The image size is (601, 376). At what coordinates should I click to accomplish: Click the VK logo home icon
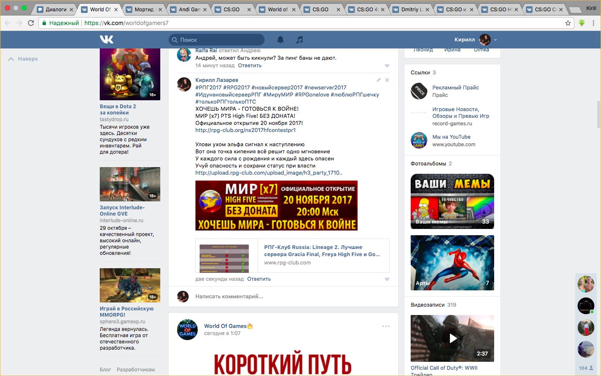[106, 40]
